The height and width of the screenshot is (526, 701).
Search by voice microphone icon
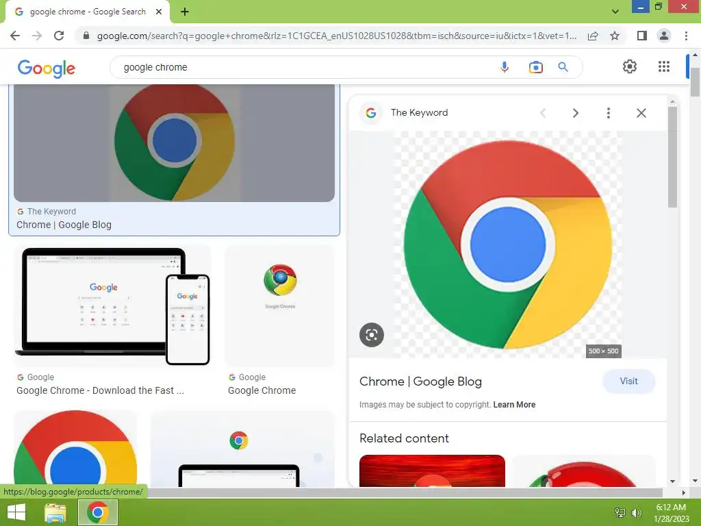[505, 67]
